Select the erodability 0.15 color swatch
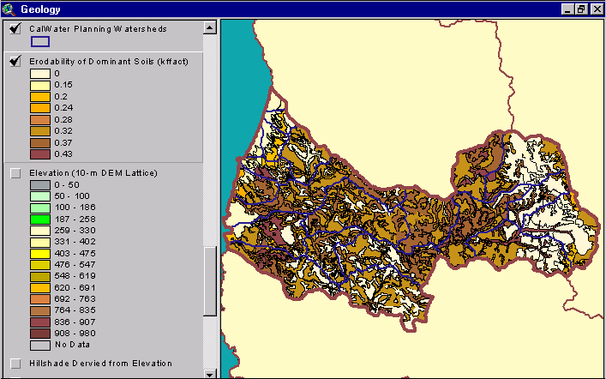The height and width of the screenshot is (379, 606). tap(40, 85)
